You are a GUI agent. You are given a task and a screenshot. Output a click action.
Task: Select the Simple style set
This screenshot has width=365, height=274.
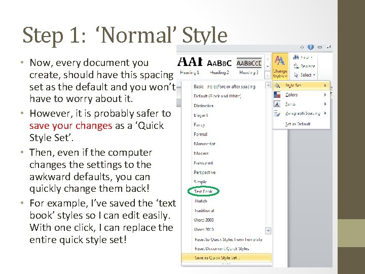pyautogui.click(x=200, y=182)
